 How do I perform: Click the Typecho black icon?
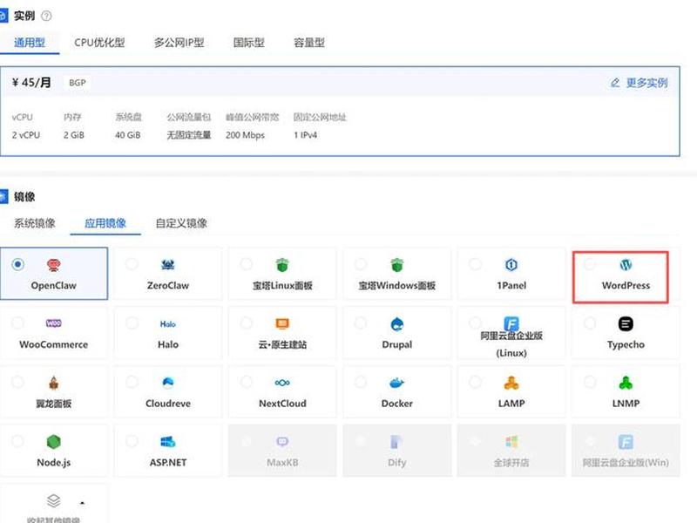point(626,323)
